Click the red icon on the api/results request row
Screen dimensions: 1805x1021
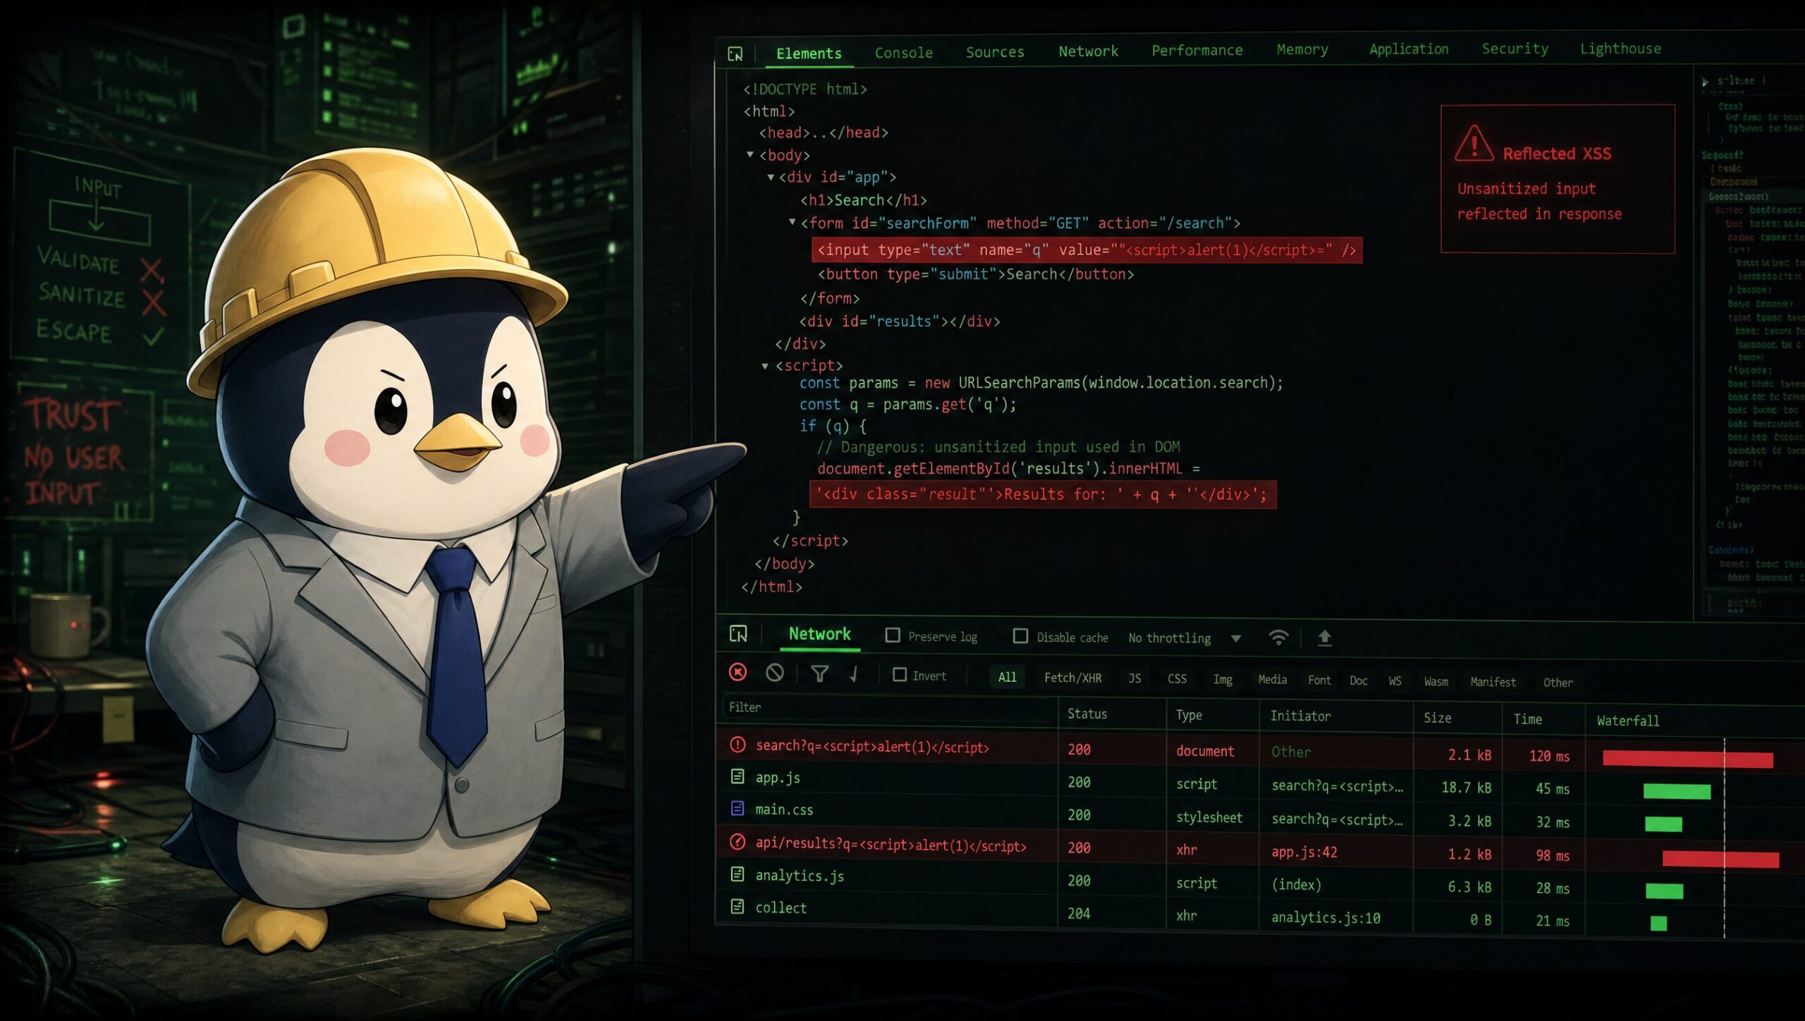(738, 842)
